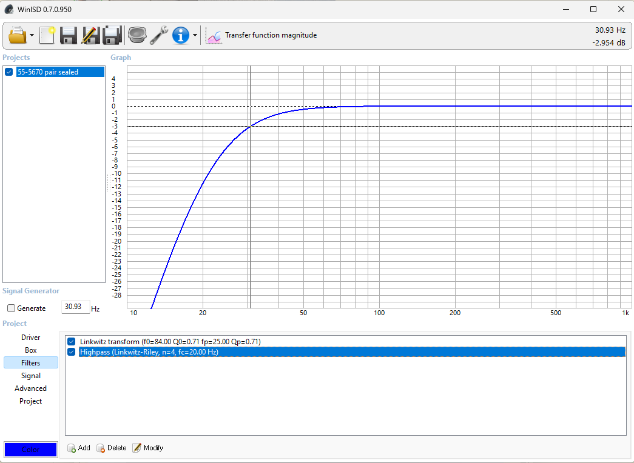Click the blue info icon
Image resolution: width=634 pixels, height=463 pixels.
click(x=181, y=35)
